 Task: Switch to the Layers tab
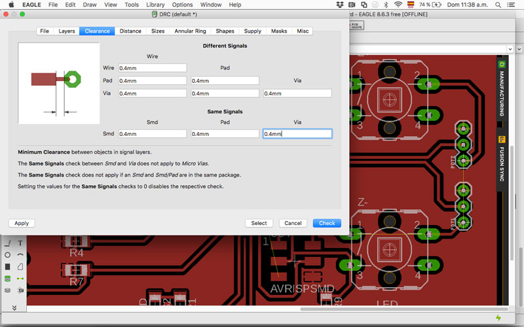point(67,31)
